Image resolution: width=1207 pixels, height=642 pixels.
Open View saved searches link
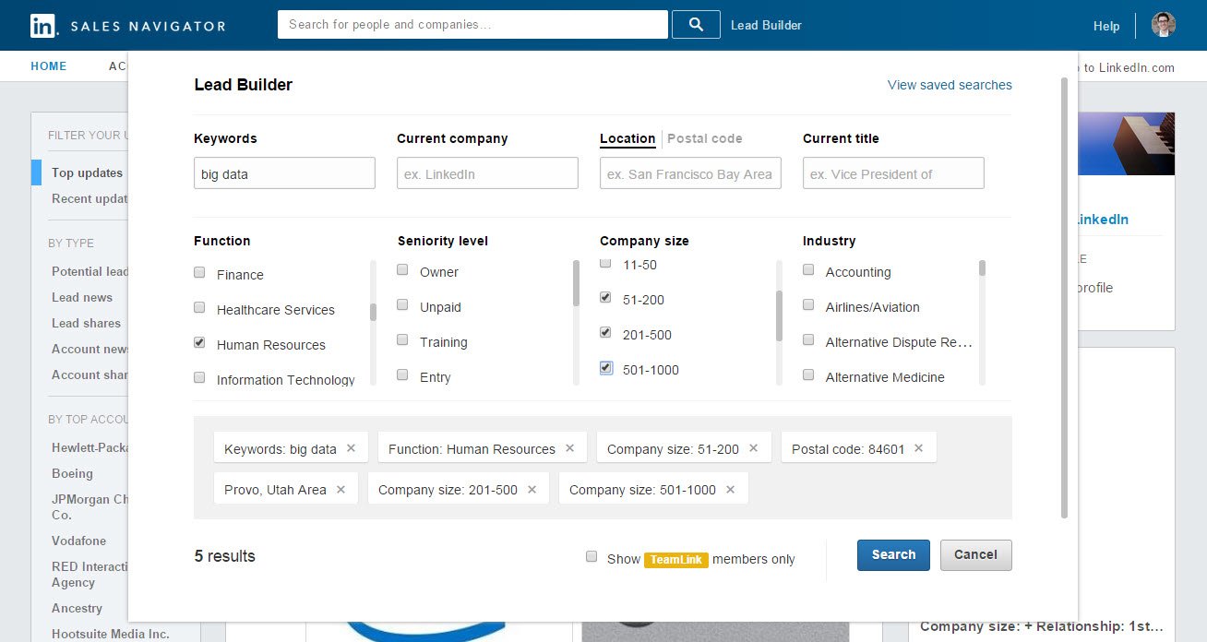(x=949, y=85)
